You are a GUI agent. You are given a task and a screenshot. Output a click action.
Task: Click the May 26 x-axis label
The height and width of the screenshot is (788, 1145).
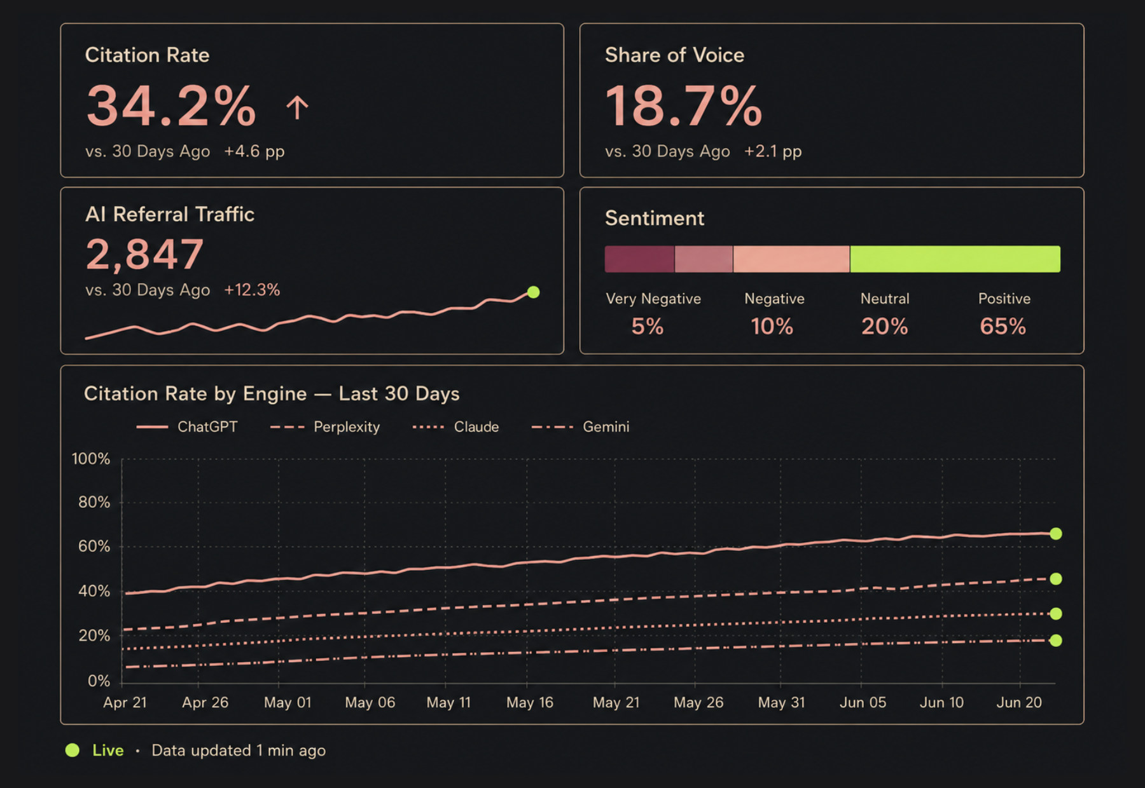(x=698, y=703)
